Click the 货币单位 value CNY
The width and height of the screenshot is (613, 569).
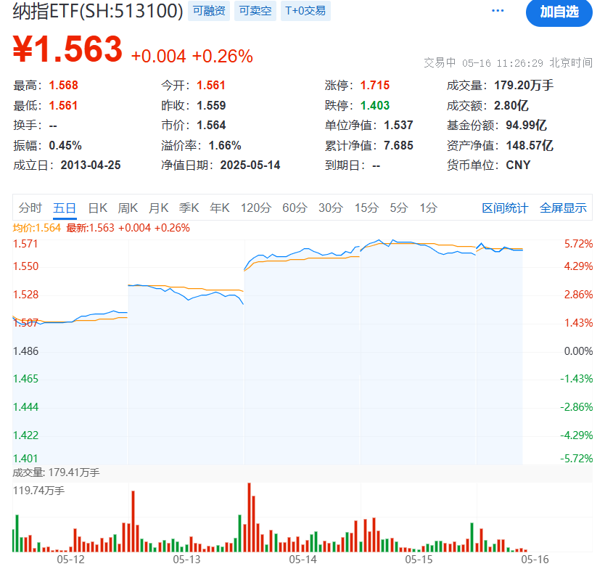pos(518,165)
